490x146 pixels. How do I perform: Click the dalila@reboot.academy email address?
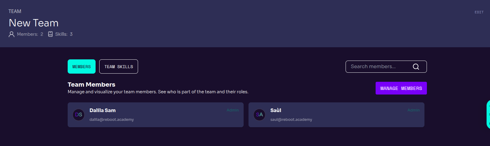click(x=112, y=120)
